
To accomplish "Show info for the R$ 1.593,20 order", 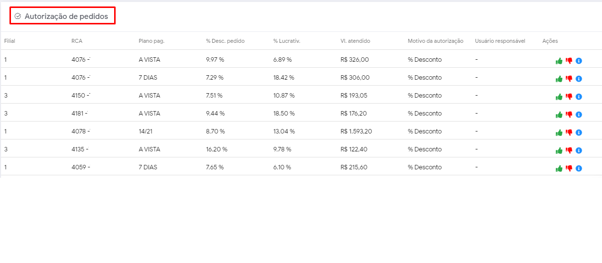I will pyautogui.click(x=579, y=132).
